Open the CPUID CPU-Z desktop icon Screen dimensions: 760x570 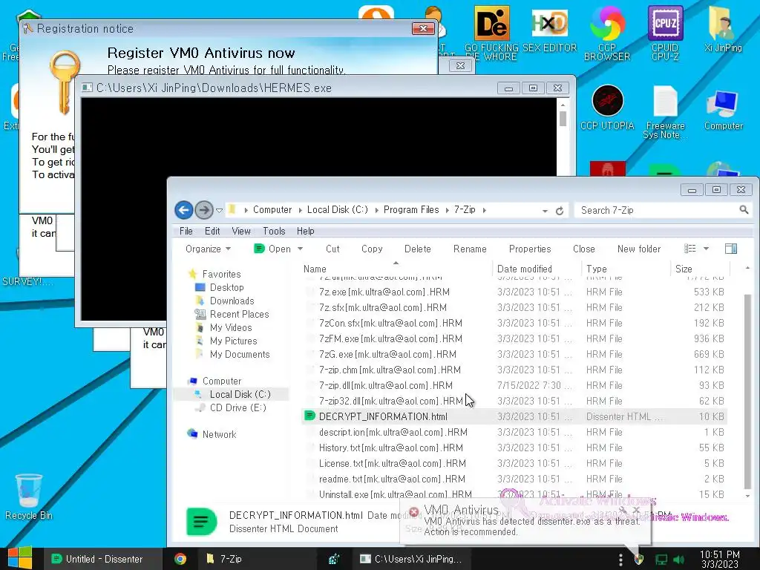[665, 33]
